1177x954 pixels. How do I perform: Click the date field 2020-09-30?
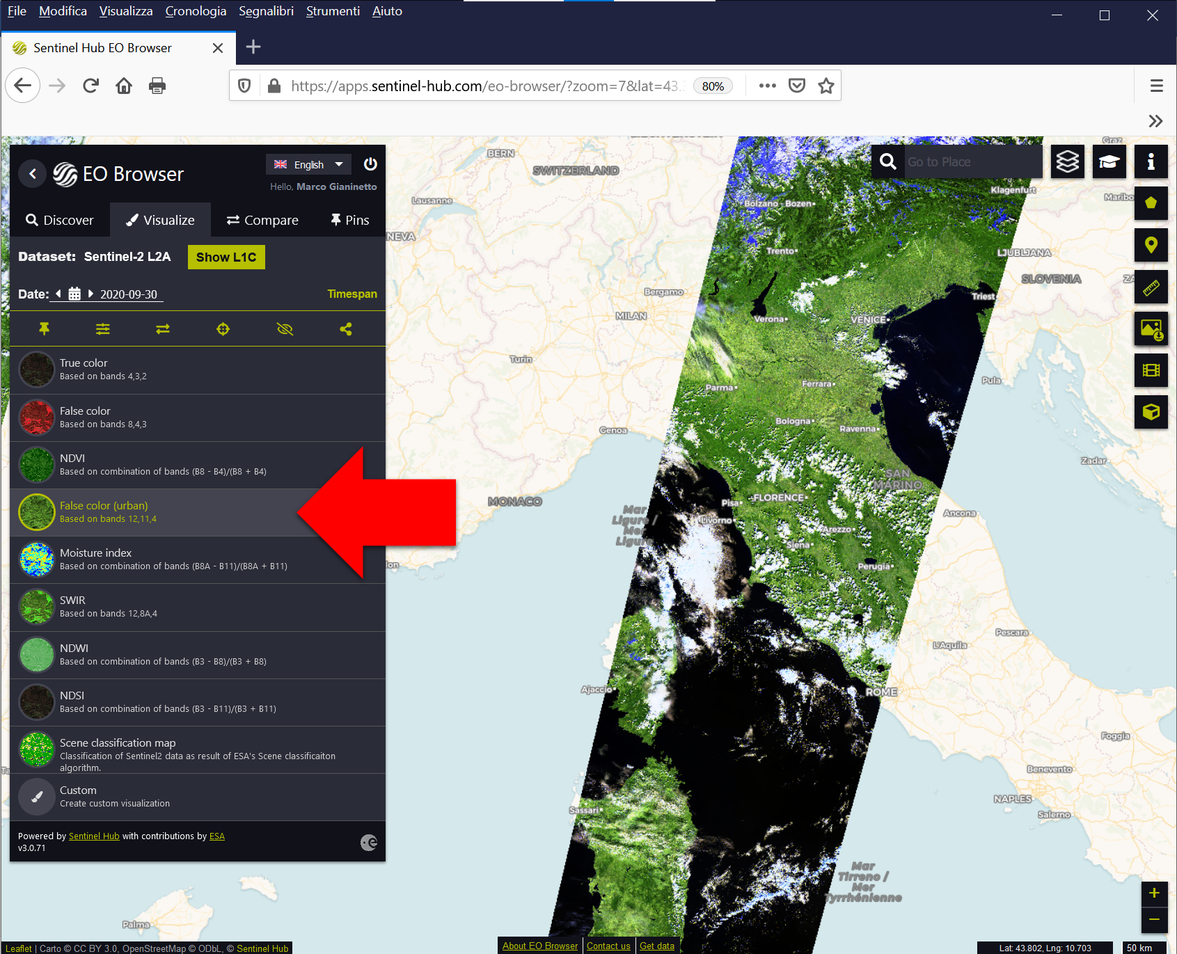(x=129, y=294)
